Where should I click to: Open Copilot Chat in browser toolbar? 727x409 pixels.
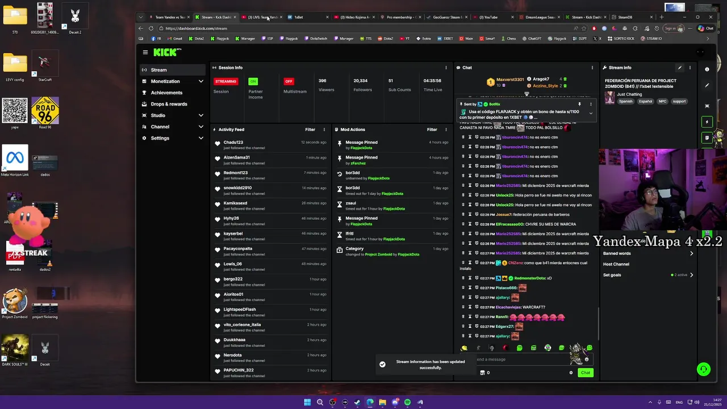tap(706, 28)
